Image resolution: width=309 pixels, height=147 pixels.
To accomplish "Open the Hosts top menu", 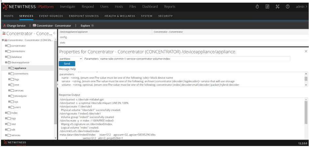I will pos(119,7).
